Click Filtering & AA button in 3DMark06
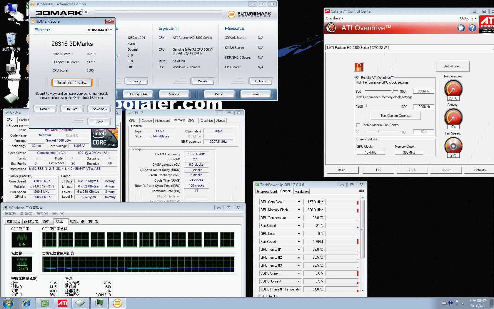This screenshot has height=309, width=494. click(139, 94)
